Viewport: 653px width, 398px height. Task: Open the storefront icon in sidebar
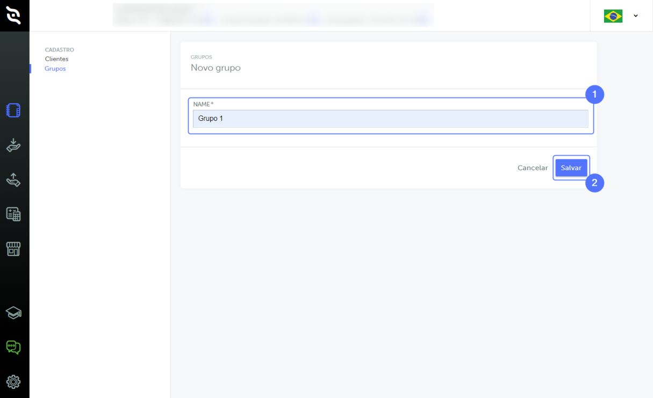(13, 249)
